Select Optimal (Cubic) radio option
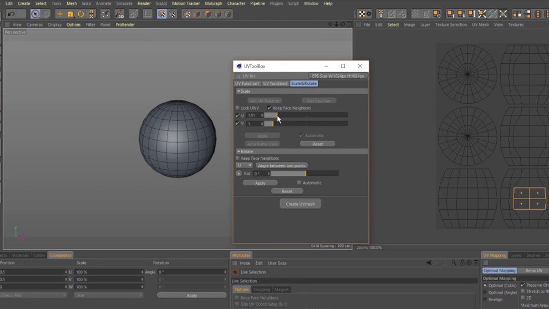This screenshot has height=309, width=549. click(x=485, y=286)
